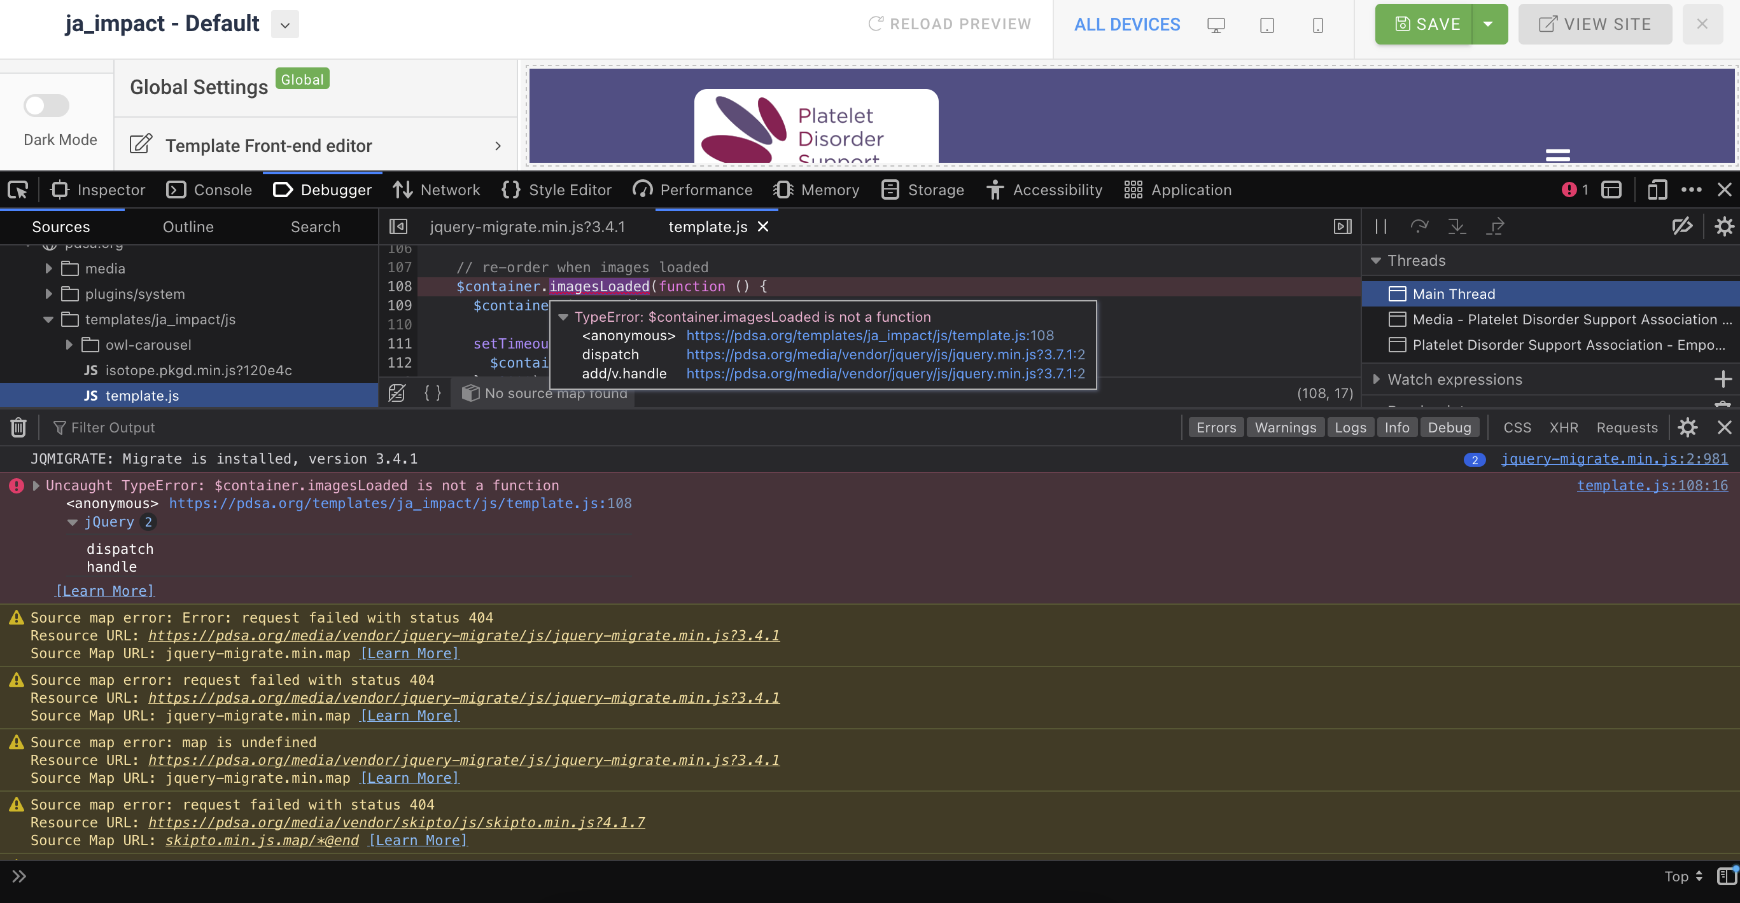The height and width of the screenshot is (903, 1740).
Task: Toggle deactivate breakpoints icon
Action: click(1682, 227)
